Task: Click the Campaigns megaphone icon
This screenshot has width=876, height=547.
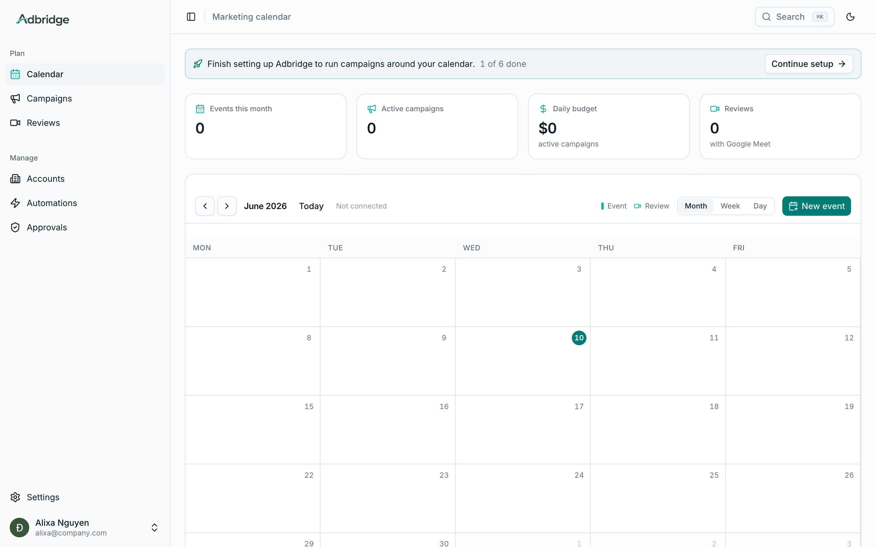Action: 15,98
